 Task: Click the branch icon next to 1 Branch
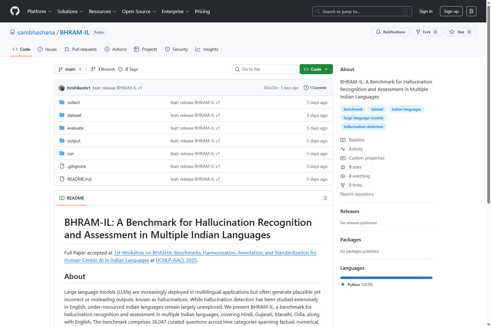(x=93, y=69)
